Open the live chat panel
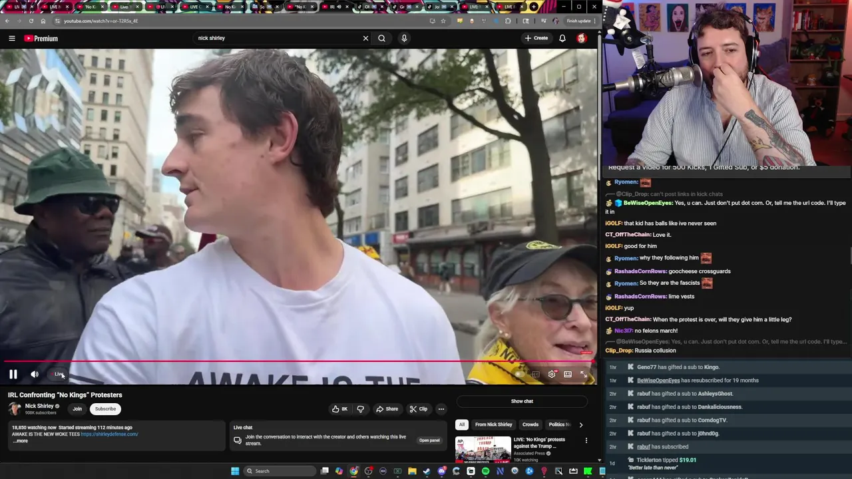This screenshot has height=479, width=852. (x=429, y=440)
